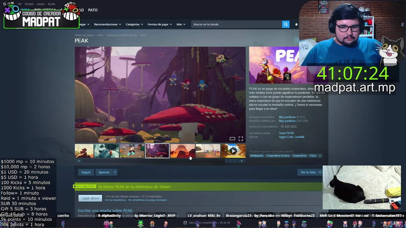Expand the Formas de jugar menu
The image size is (406, 228).
click(x=160, y=24)
